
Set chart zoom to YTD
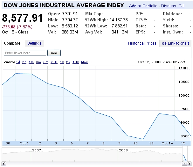pos(54,62)
